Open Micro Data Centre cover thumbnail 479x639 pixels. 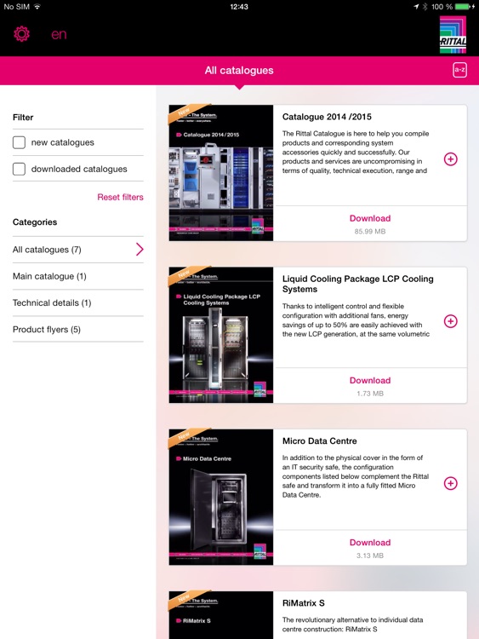[221, 498]
